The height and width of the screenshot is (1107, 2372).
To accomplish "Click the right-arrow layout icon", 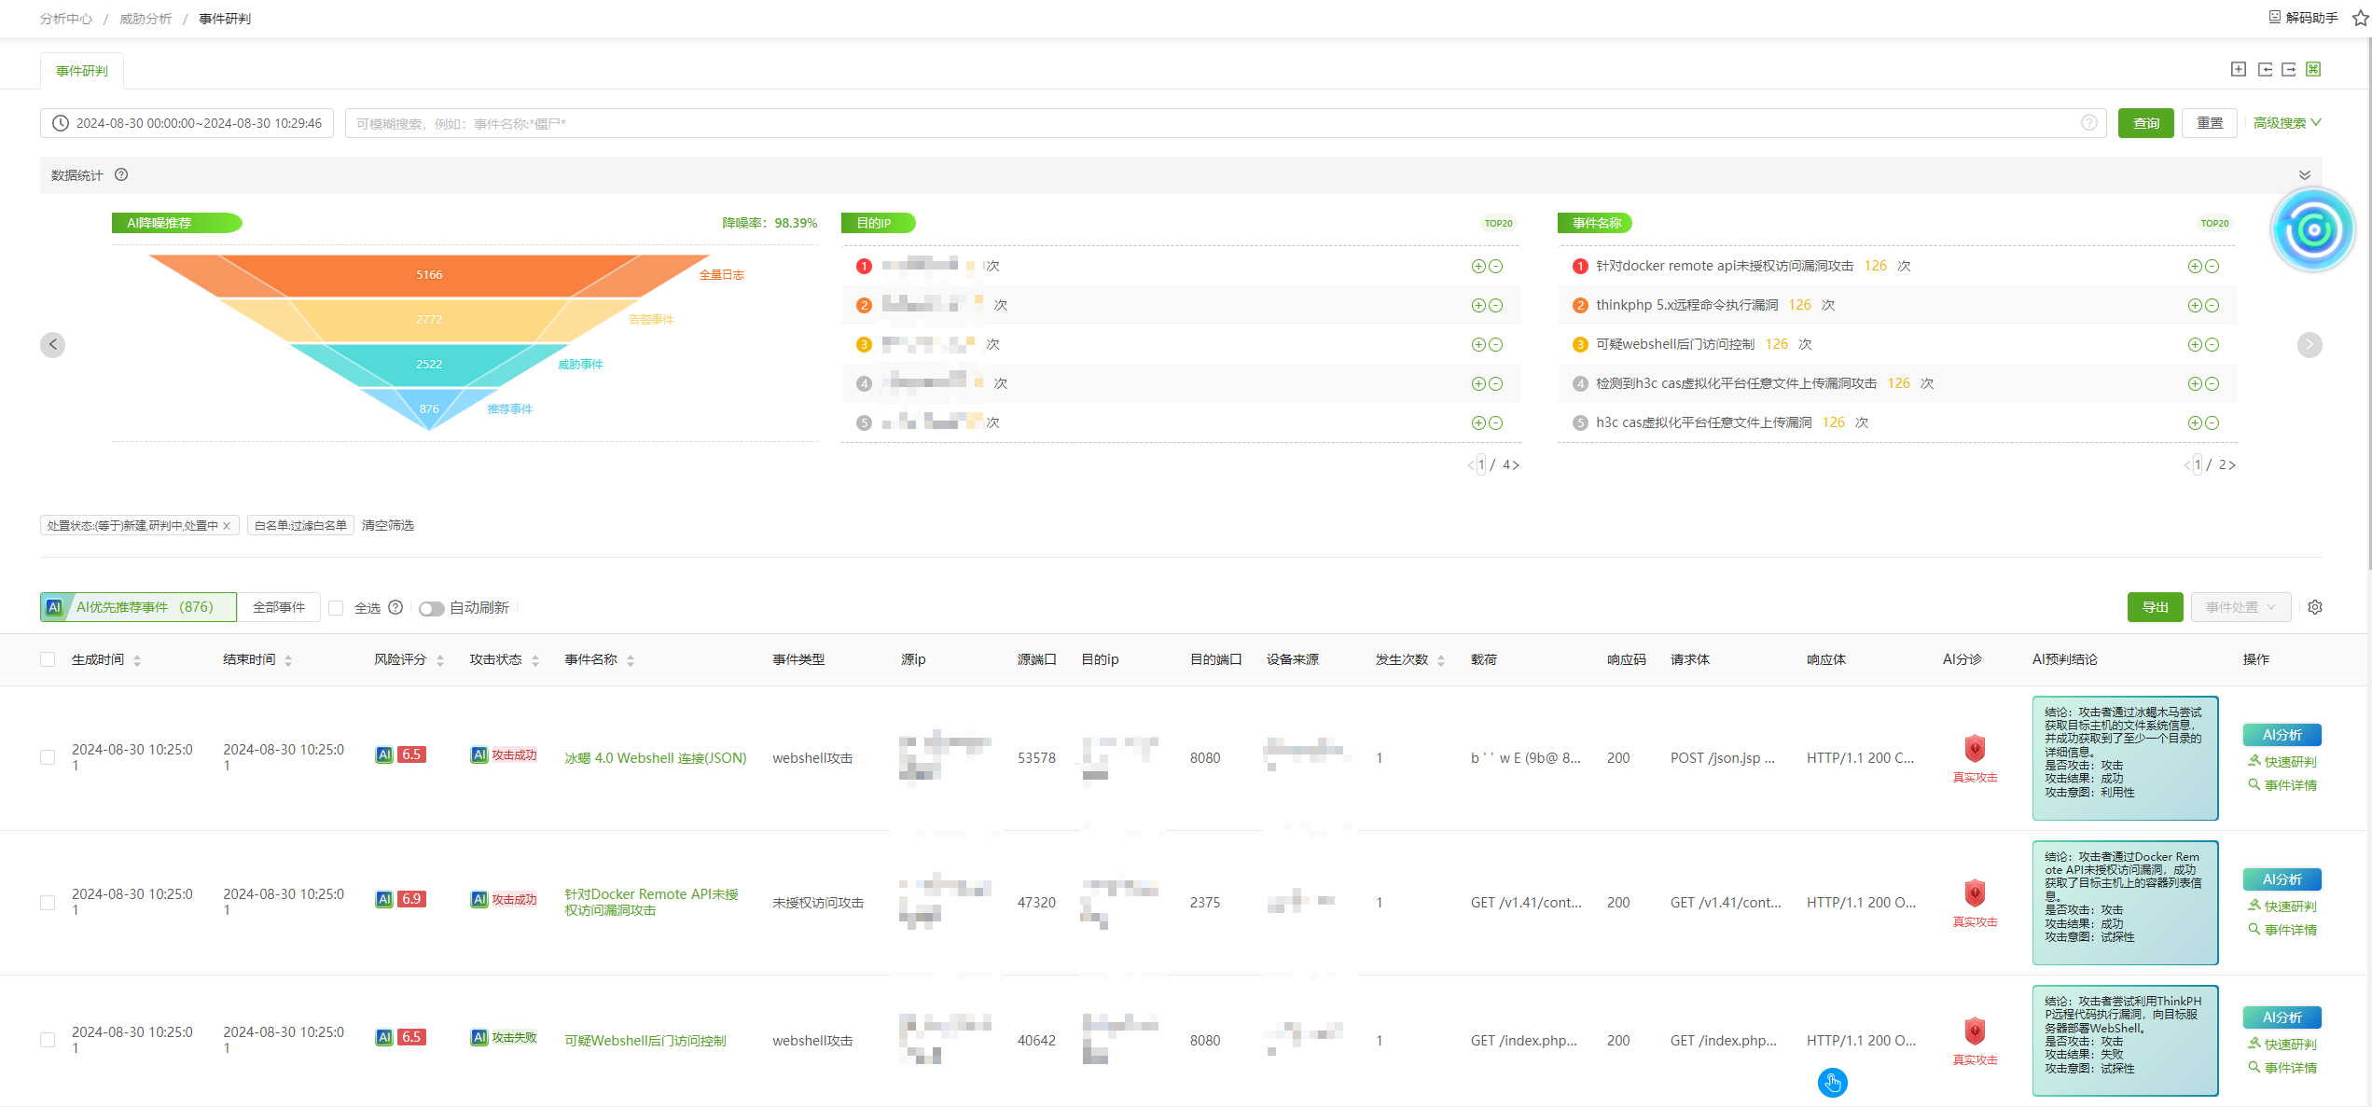I will click(2288, 69).
